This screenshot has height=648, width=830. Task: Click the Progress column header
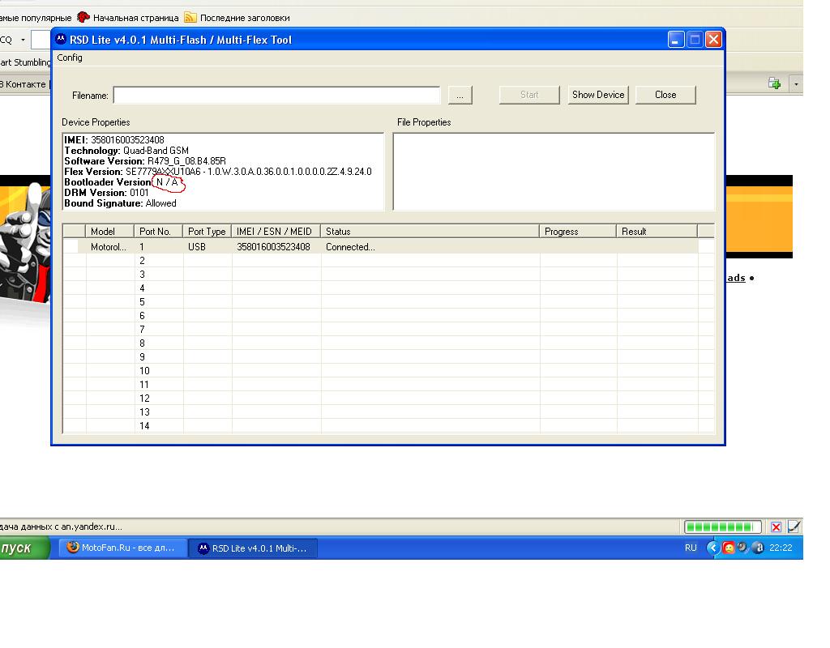pos(577,231)
